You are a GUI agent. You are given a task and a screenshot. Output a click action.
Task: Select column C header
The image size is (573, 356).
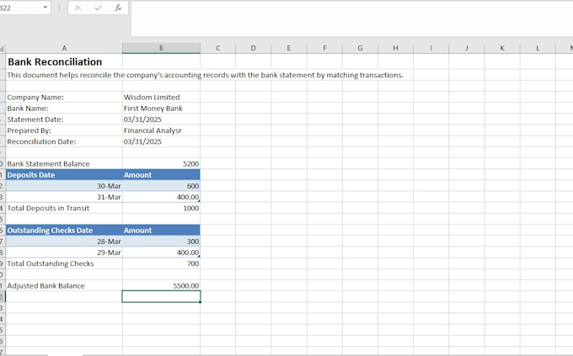tap(217, 48)
